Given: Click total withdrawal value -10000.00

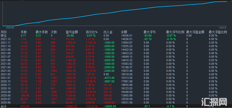Looking at the screenshot, I should click(x=110, y=106).
